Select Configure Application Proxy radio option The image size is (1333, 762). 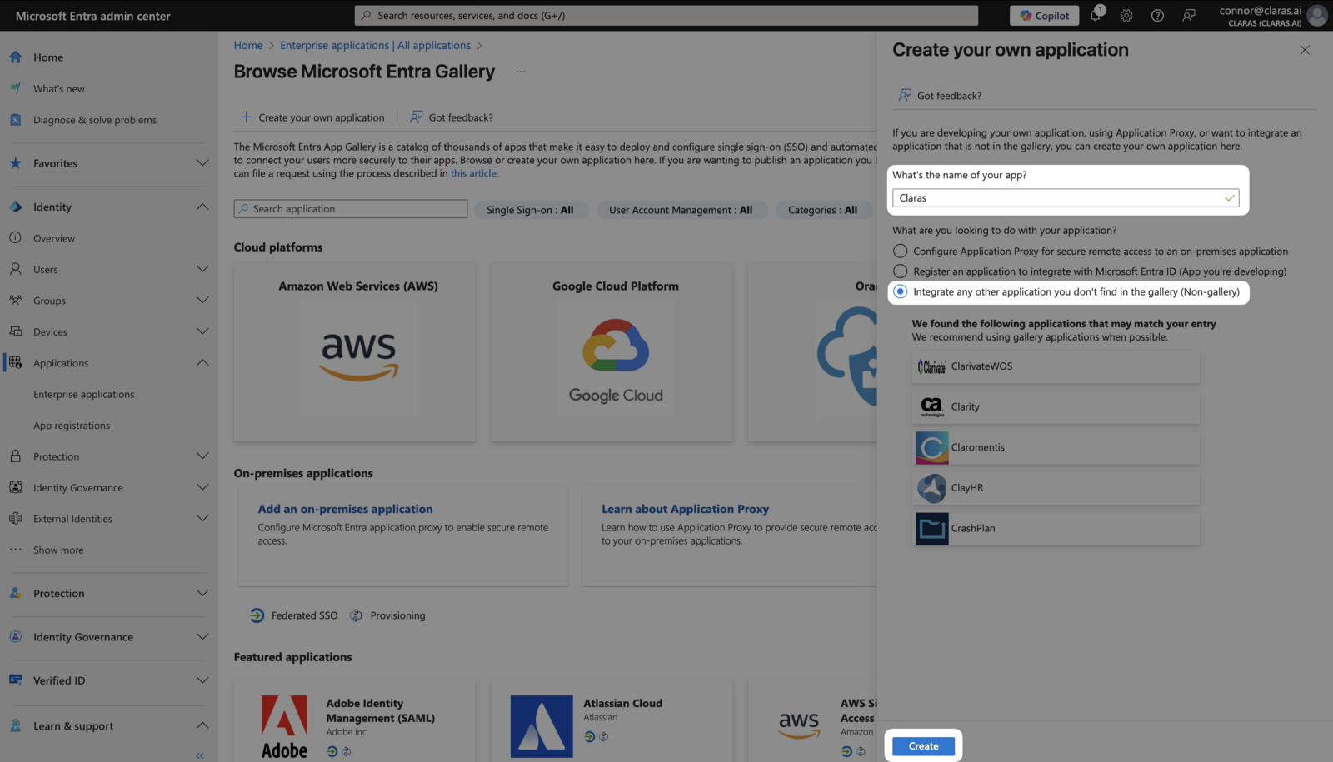[900, 251]
